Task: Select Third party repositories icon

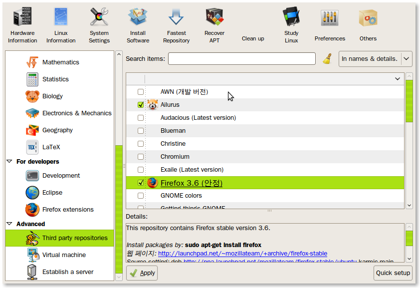Action: 33,239
